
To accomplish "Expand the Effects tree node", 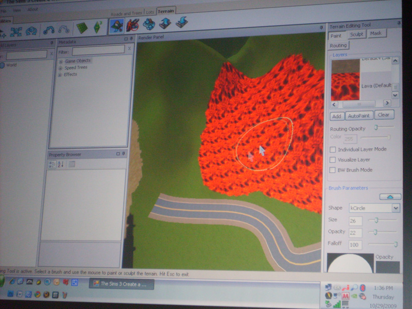I will coord(60,75).
